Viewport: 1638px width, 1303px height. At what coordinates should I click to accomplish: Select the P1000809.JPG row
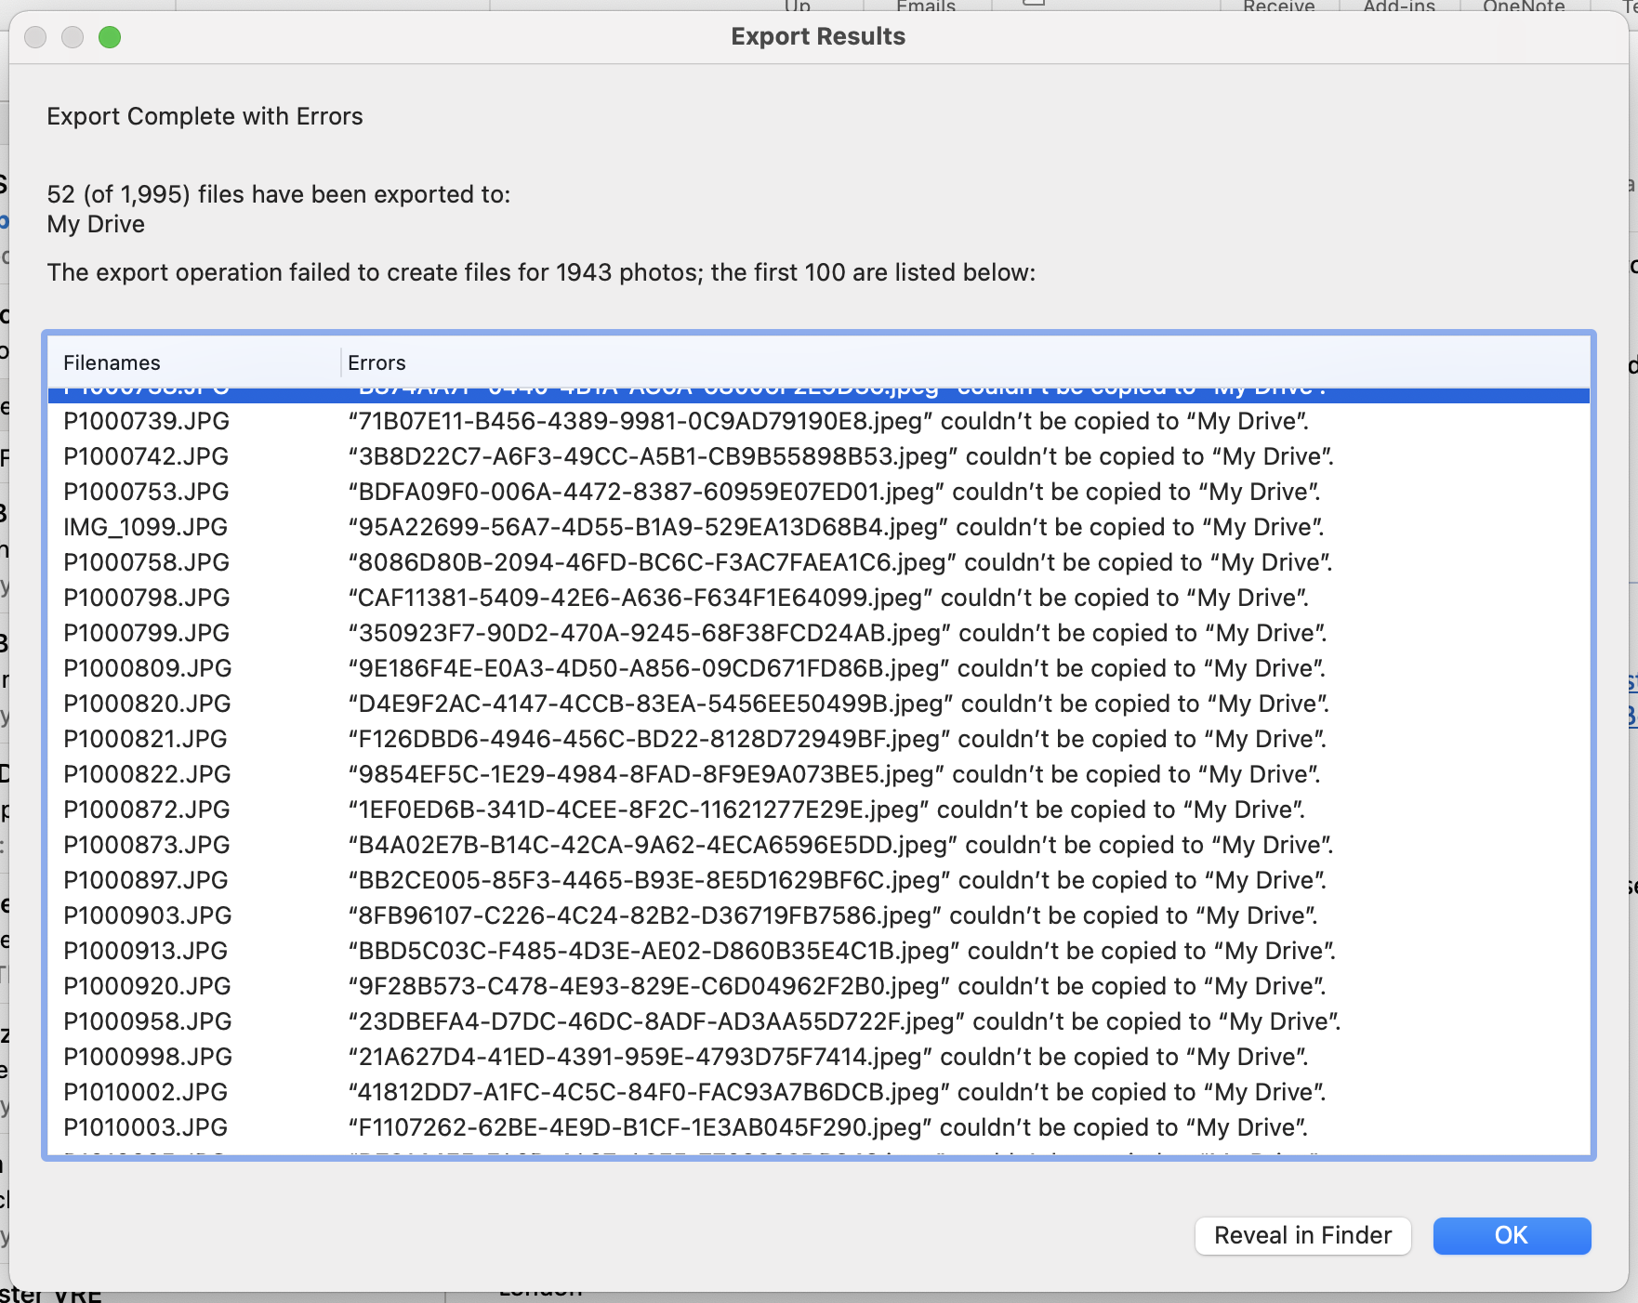pyautogui.click(x=819, y=668)
